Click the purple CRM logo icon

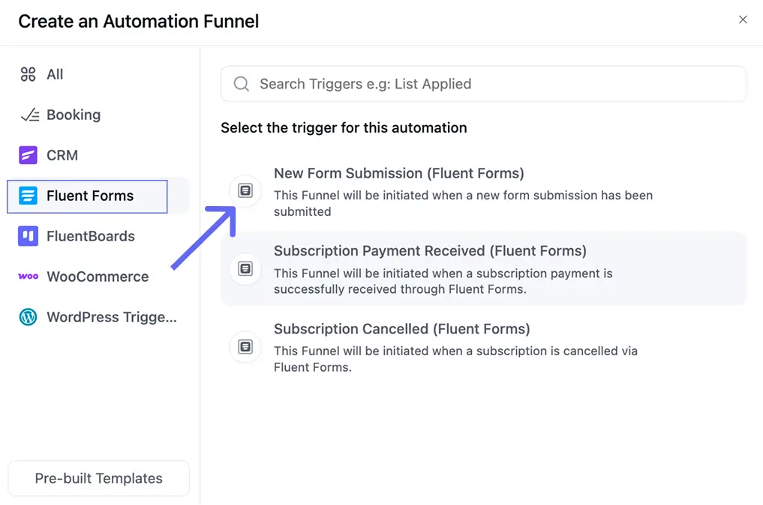[28, 156]
